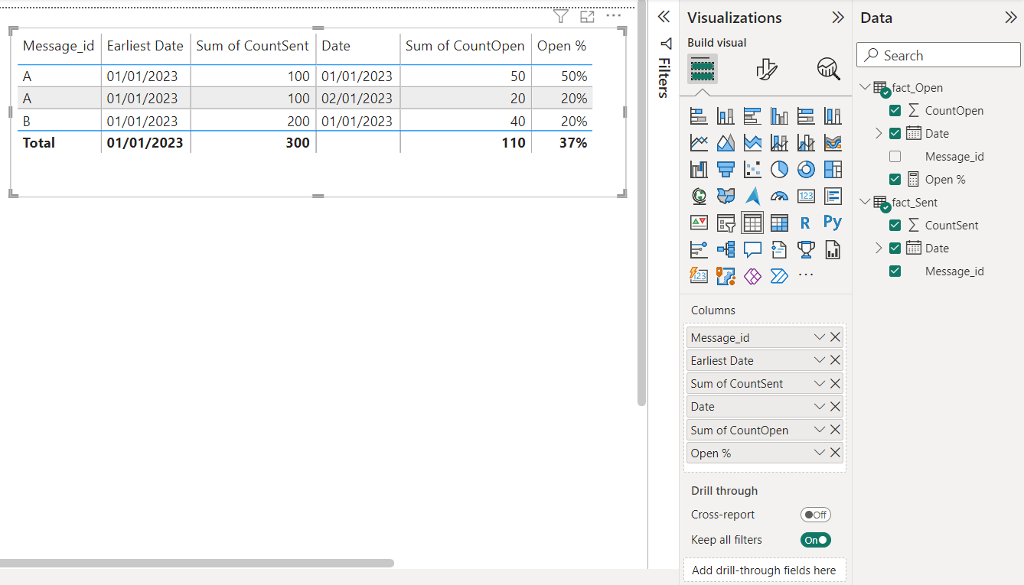Screen dimensions: 1024x585
Task: Click the Open % column header
Action: pyautogui.click(x=562, y=46)
